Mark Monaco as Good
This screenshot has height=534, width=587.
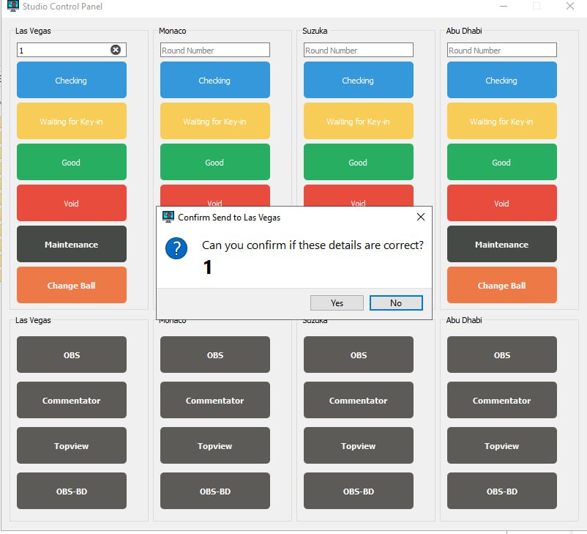215,162
